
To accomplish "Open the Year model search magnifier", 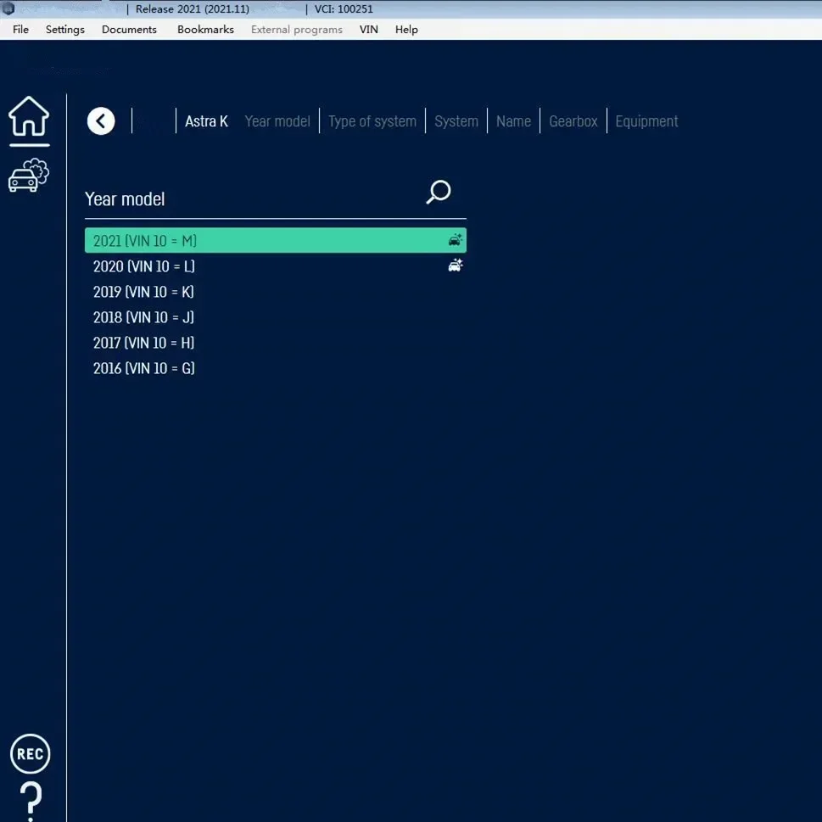I will pyautogui.click(x=439, y=192).
